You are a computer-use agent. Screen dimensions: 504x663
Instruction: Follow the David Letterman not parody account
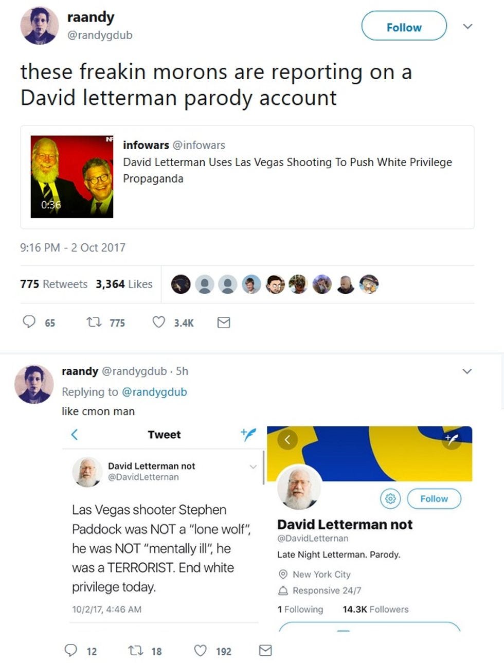[x=434, y=498]
